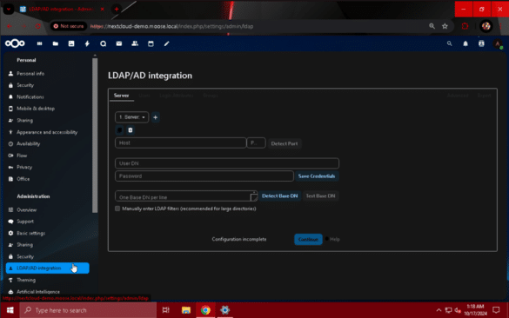Open the Calendar icon in top bar
The height and width of the screenshot is (318, 509).
(151, 43)
